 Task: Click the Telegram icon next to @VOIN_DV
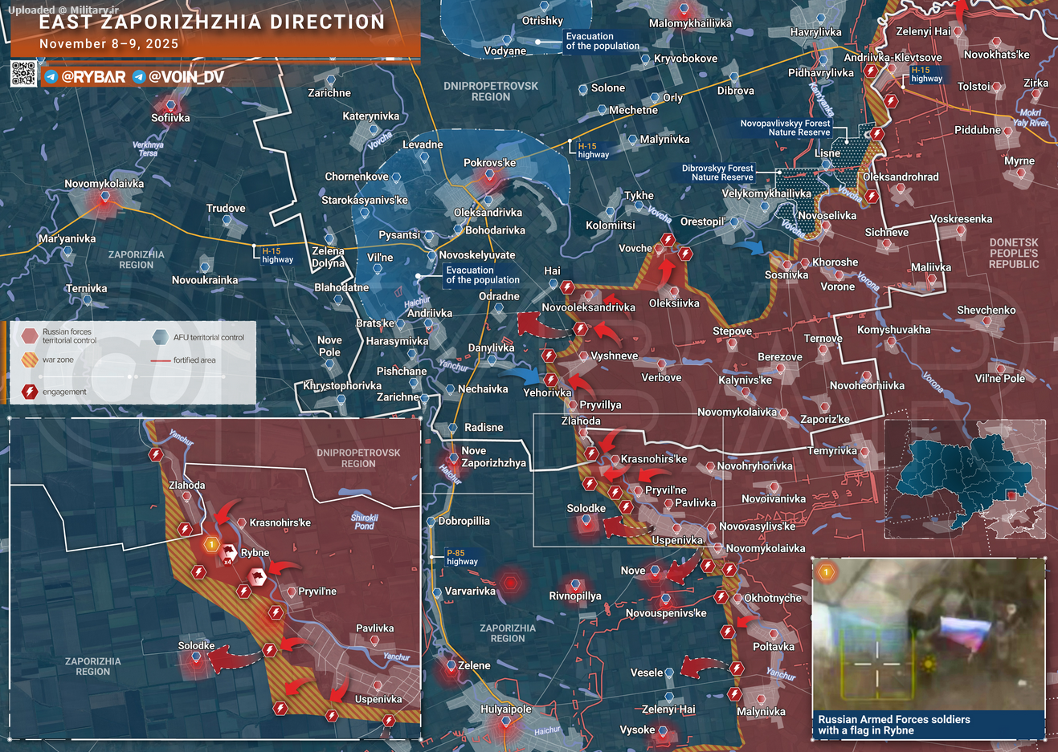click(x=139, y=77)
